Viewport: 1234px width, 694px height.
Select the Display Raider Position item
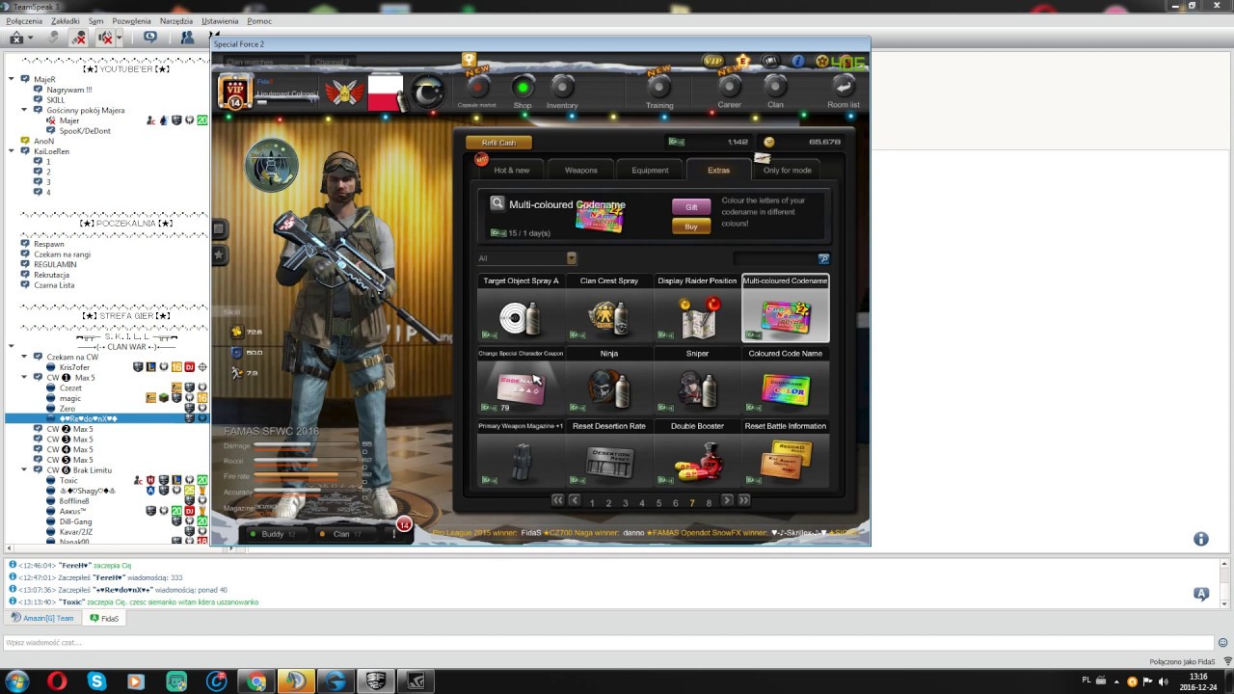click(697, 308)
